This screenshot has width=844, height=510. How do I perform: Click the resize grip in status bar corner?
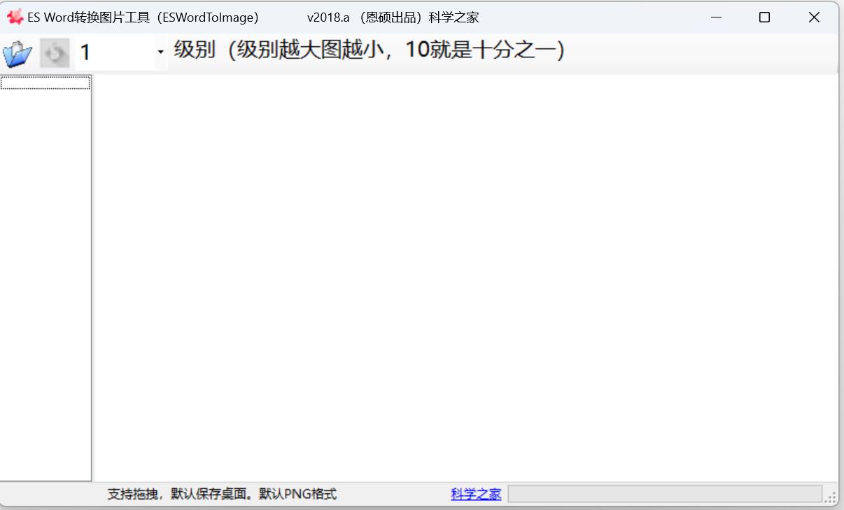tap(831, 497)
